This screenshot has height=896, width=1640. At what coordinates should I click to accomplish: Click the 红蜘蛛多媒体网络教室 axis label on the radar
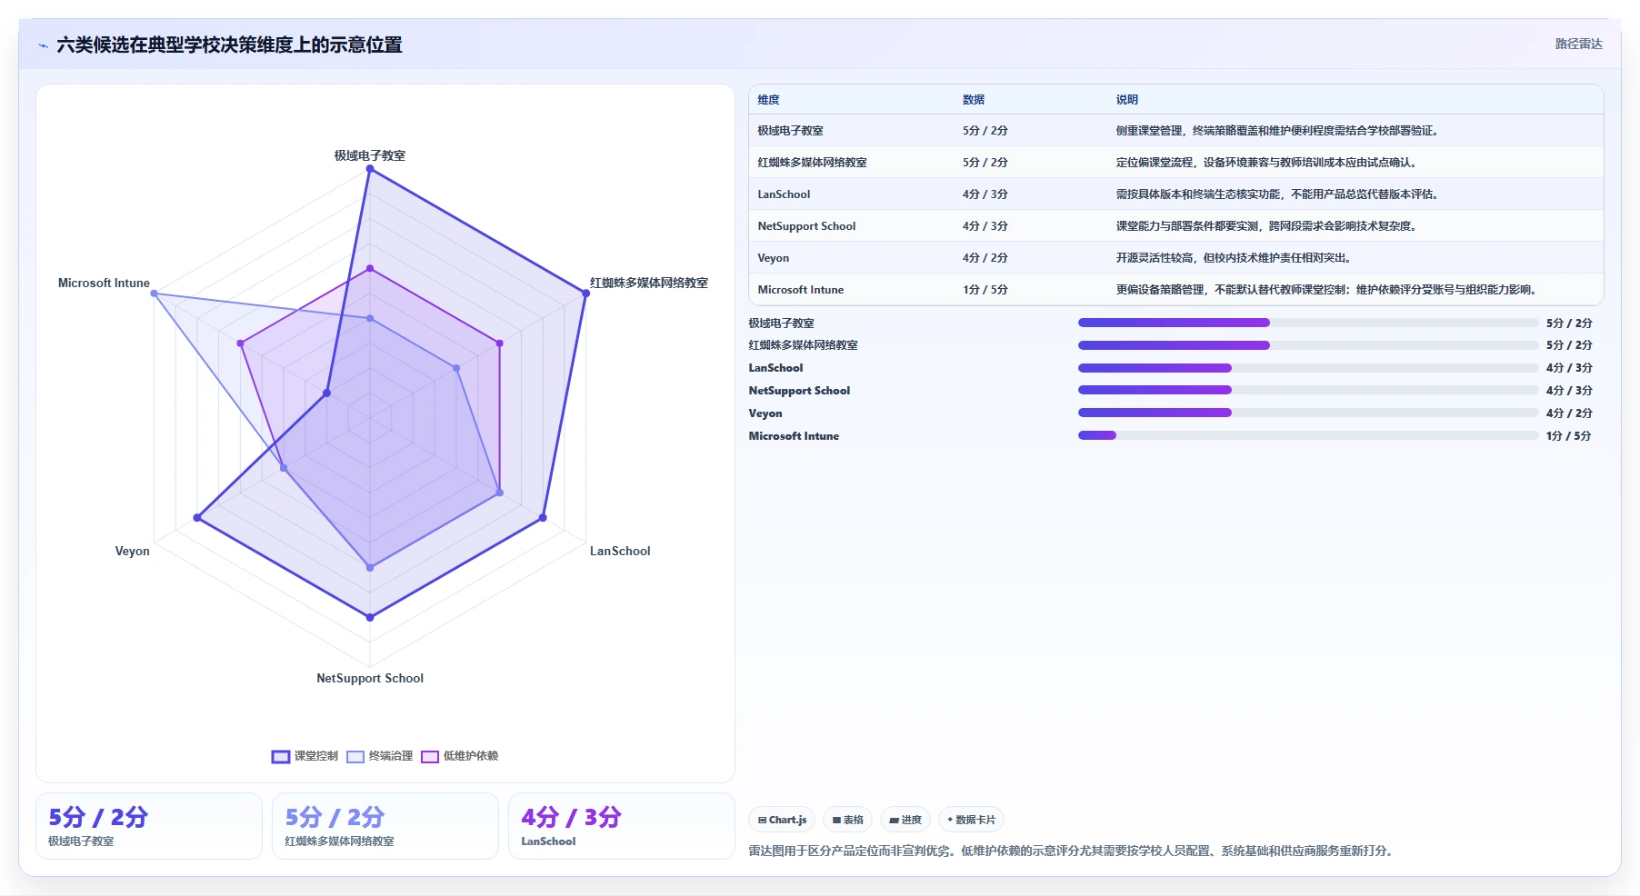click(x=649, y=283)
